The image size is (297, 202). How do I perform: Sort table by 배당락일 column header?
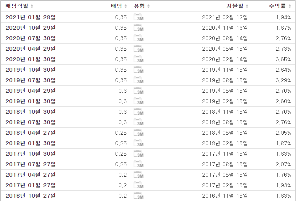19,6
